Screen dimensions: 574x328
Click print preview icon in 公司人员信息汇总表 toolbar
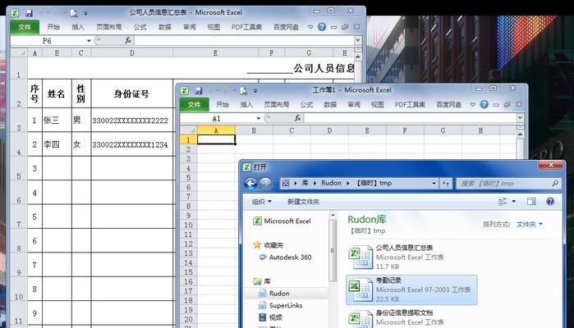[x=74, y=13]
